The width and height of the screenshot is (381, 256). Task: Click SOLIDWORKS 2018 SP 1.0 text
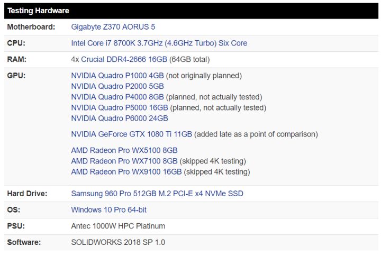(118, 242)
